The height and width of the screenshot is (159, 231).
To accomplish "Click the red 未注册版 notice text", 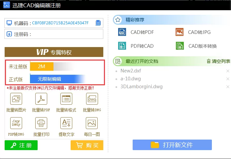I will click(50, 88).
